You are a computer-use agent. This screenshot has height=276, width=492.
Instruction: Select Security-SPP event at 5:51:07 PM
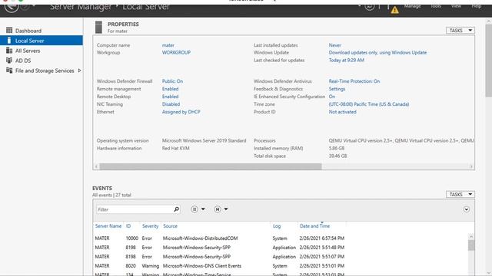pos(280,257)
